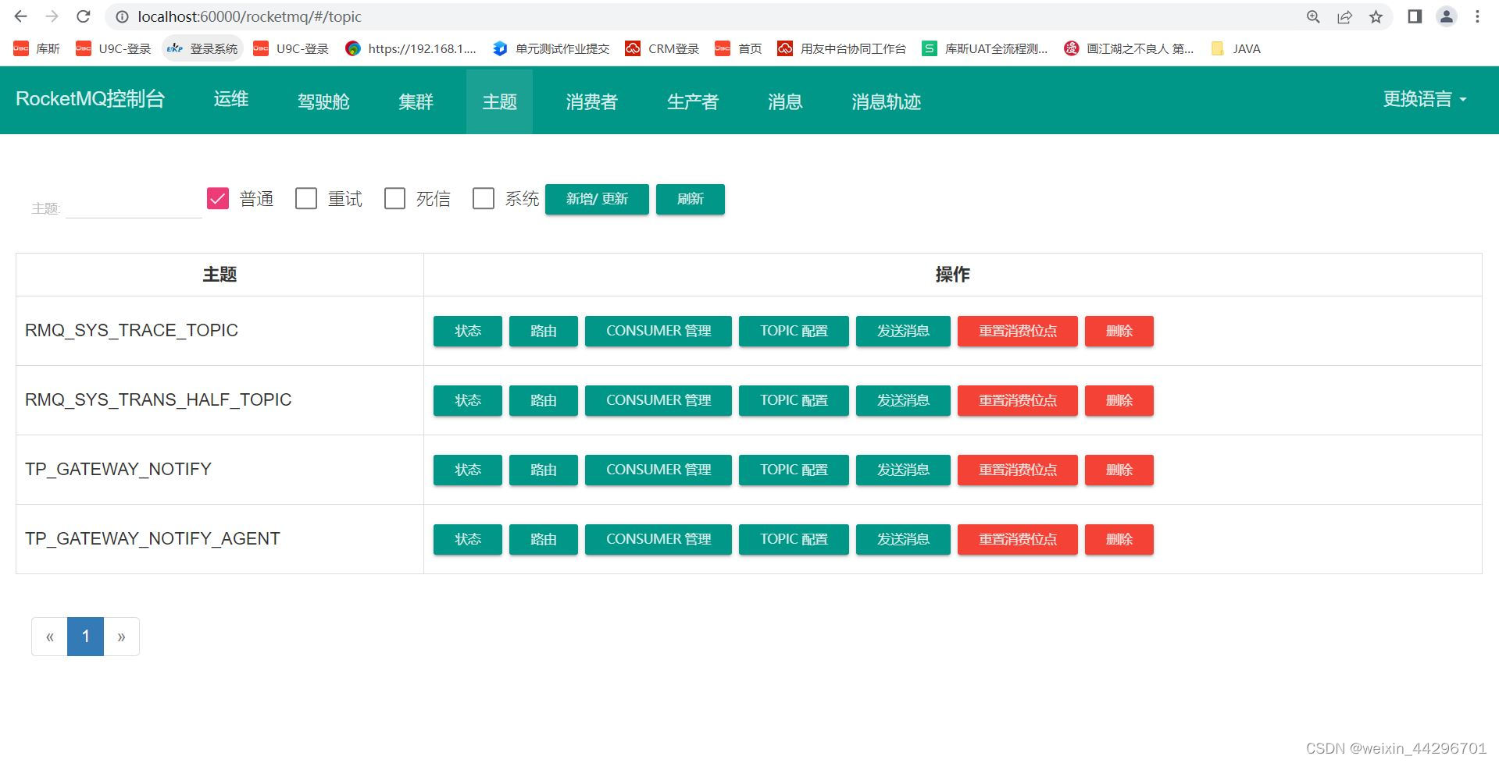The width and height of the screenshot is (1499, 763).
Task: Switch to the 运维 tab
Action: 231,99
